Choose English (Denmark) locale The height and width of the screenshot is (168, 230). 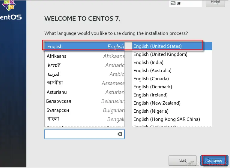click(172, 87)
